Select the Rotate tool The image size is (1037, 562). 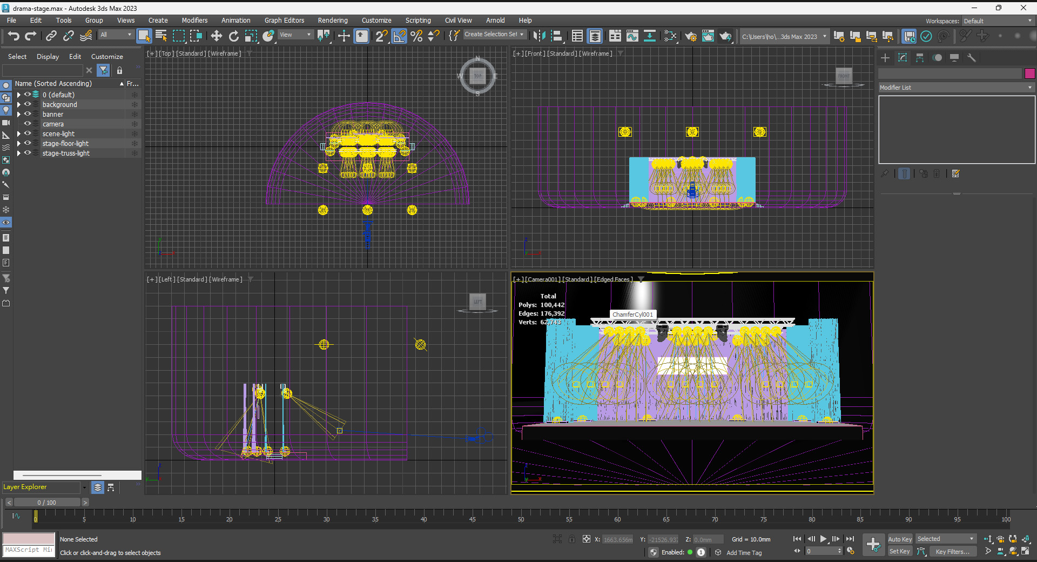tap(233, 36)
